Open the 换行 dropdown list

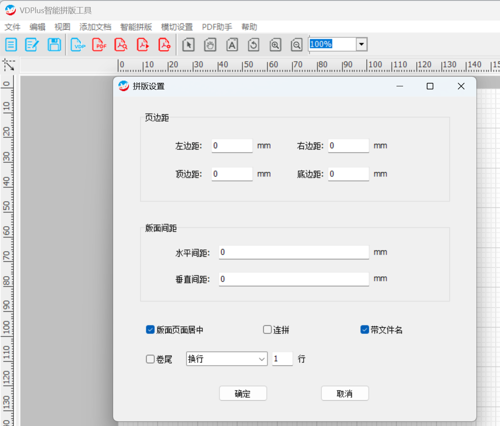227,359
